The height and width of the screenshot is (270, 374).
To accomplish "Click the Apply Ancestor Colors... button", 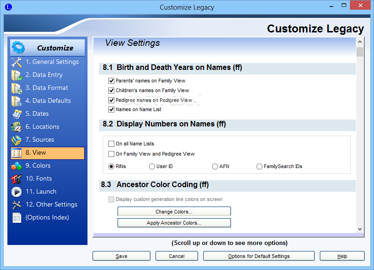I will tap(174, 223).
